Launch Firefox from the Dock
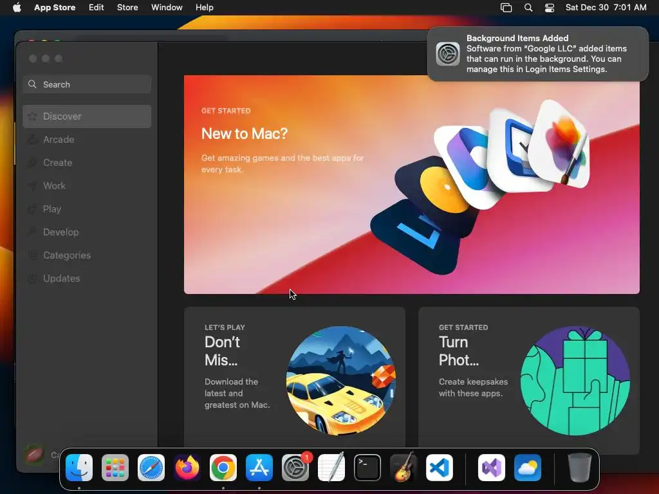This screenshot has width=659, height=494. point(187,468)
